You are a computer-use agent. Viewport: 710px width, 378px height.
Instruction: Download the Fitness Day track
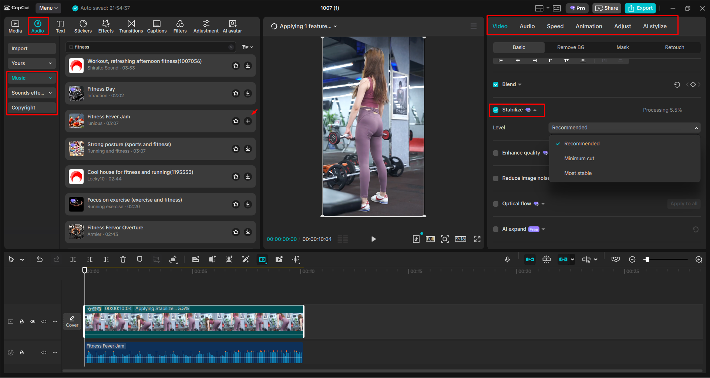(248, 93)
